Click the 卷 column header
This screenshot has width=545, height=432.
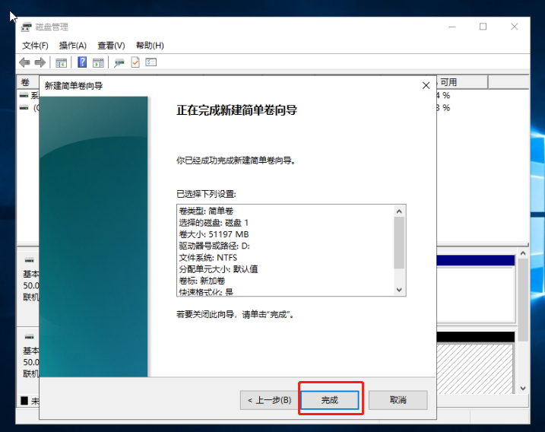coord(28,82)
